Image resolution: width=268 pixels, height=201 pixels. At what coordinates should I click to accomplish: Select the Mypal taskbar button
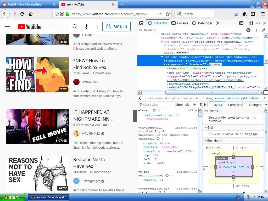(48, 197)
